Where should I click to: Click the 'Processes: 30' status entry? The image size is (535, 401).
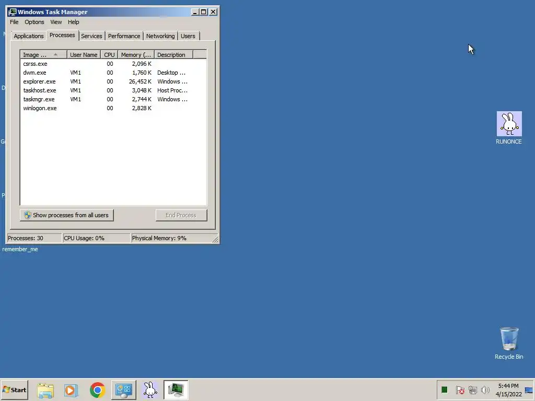(x=34, y=238)
